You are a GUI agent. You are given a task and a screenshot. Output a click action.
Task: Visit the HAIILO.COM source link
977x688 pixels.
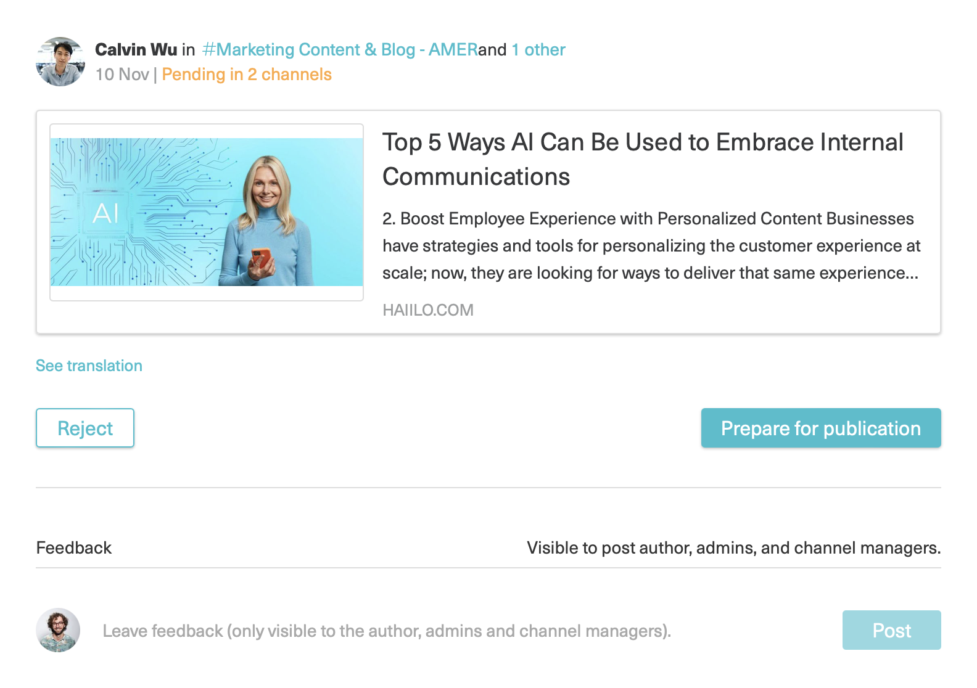click(428, 310)
